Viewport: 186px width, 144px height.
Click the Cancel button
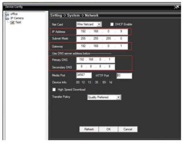click(128, 129)
